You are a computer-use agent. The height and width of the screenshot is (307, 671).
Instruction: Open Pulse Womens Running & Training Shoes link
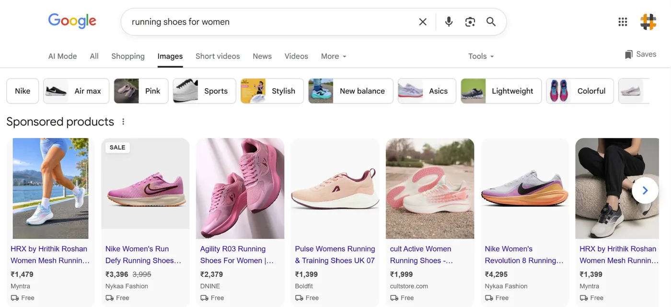335,255
